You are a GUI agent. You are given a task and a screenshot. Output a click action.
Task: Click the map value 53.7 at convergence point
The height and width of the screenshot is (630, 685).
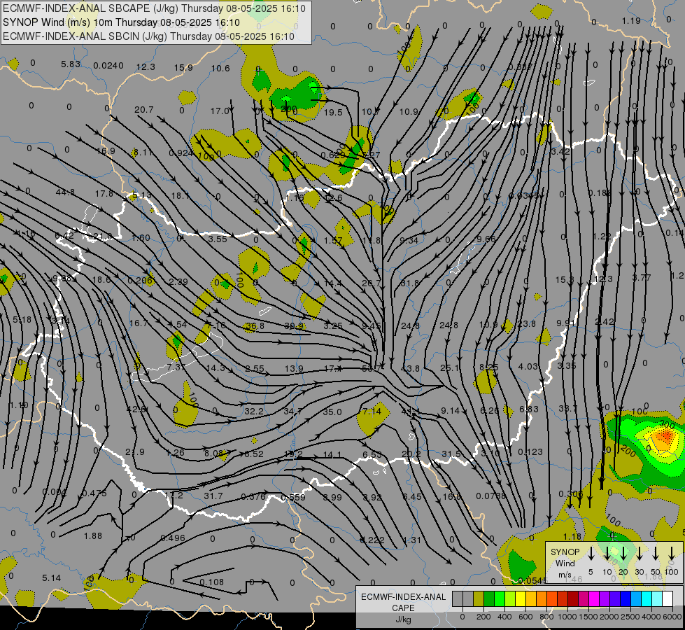pyautogui.click(x=372, y=369)
